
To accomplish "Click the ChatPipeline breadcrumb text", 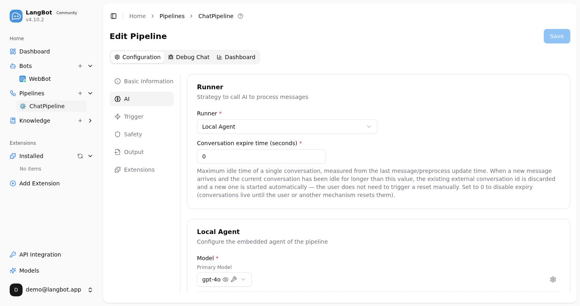I will 216,16.
